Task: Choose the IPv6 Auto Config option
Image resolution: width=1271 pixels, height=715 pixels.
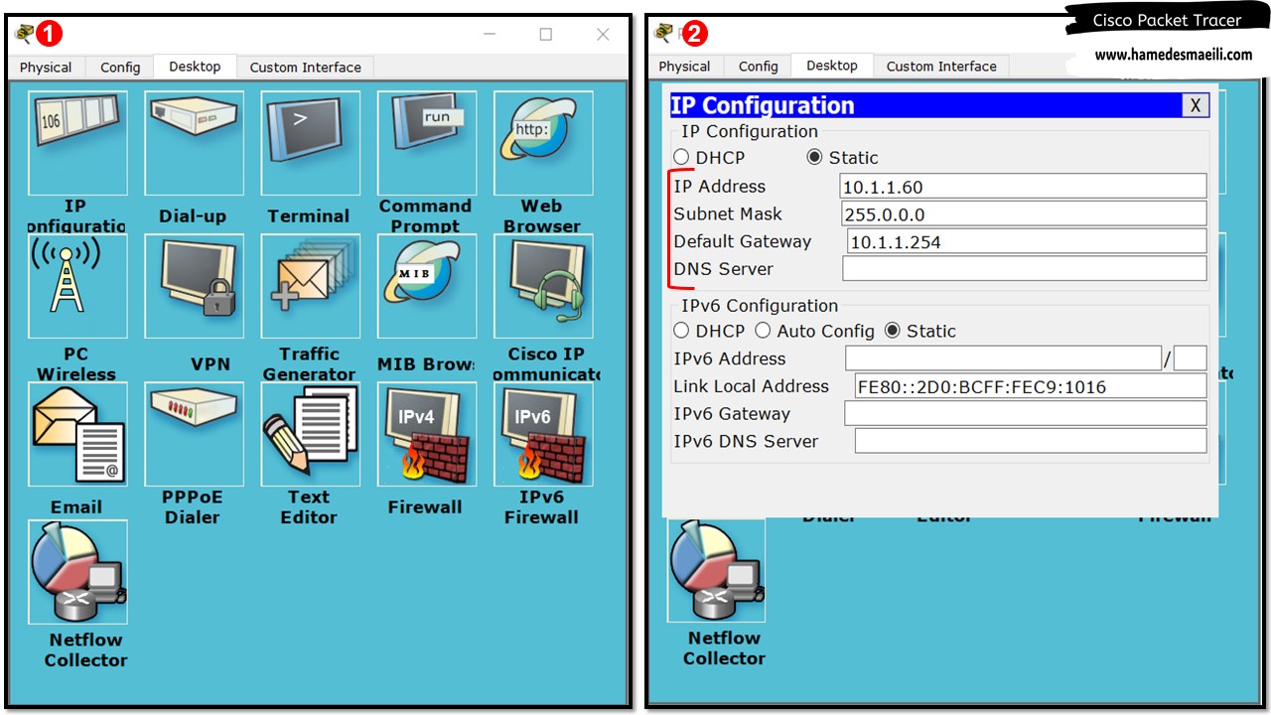Action: 763,331
